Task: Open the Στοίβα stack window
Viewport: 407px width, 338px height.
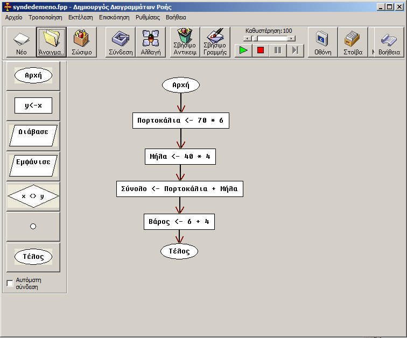Action: (x=353, y=43)
